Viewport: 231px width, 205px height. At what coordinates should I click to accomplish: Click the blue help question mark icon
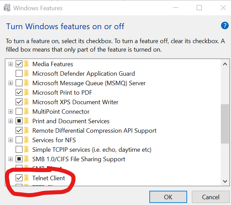coord(225,25)
